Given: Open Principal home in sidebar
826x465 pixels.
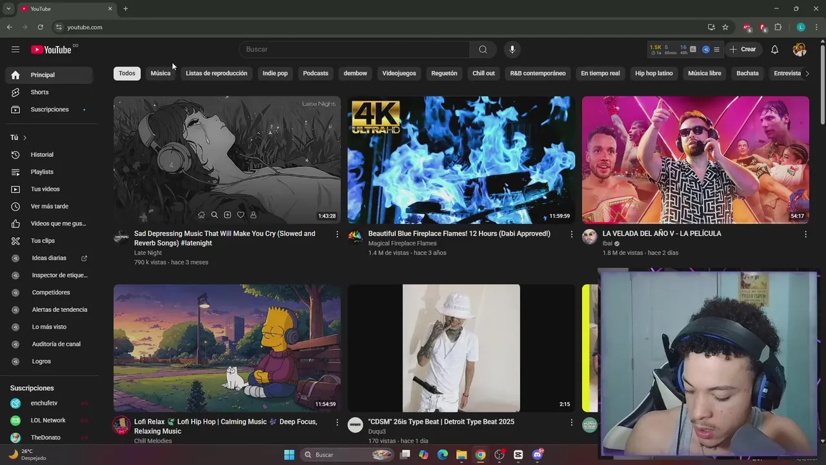Looking at the screenshot, I should [49, 75].
